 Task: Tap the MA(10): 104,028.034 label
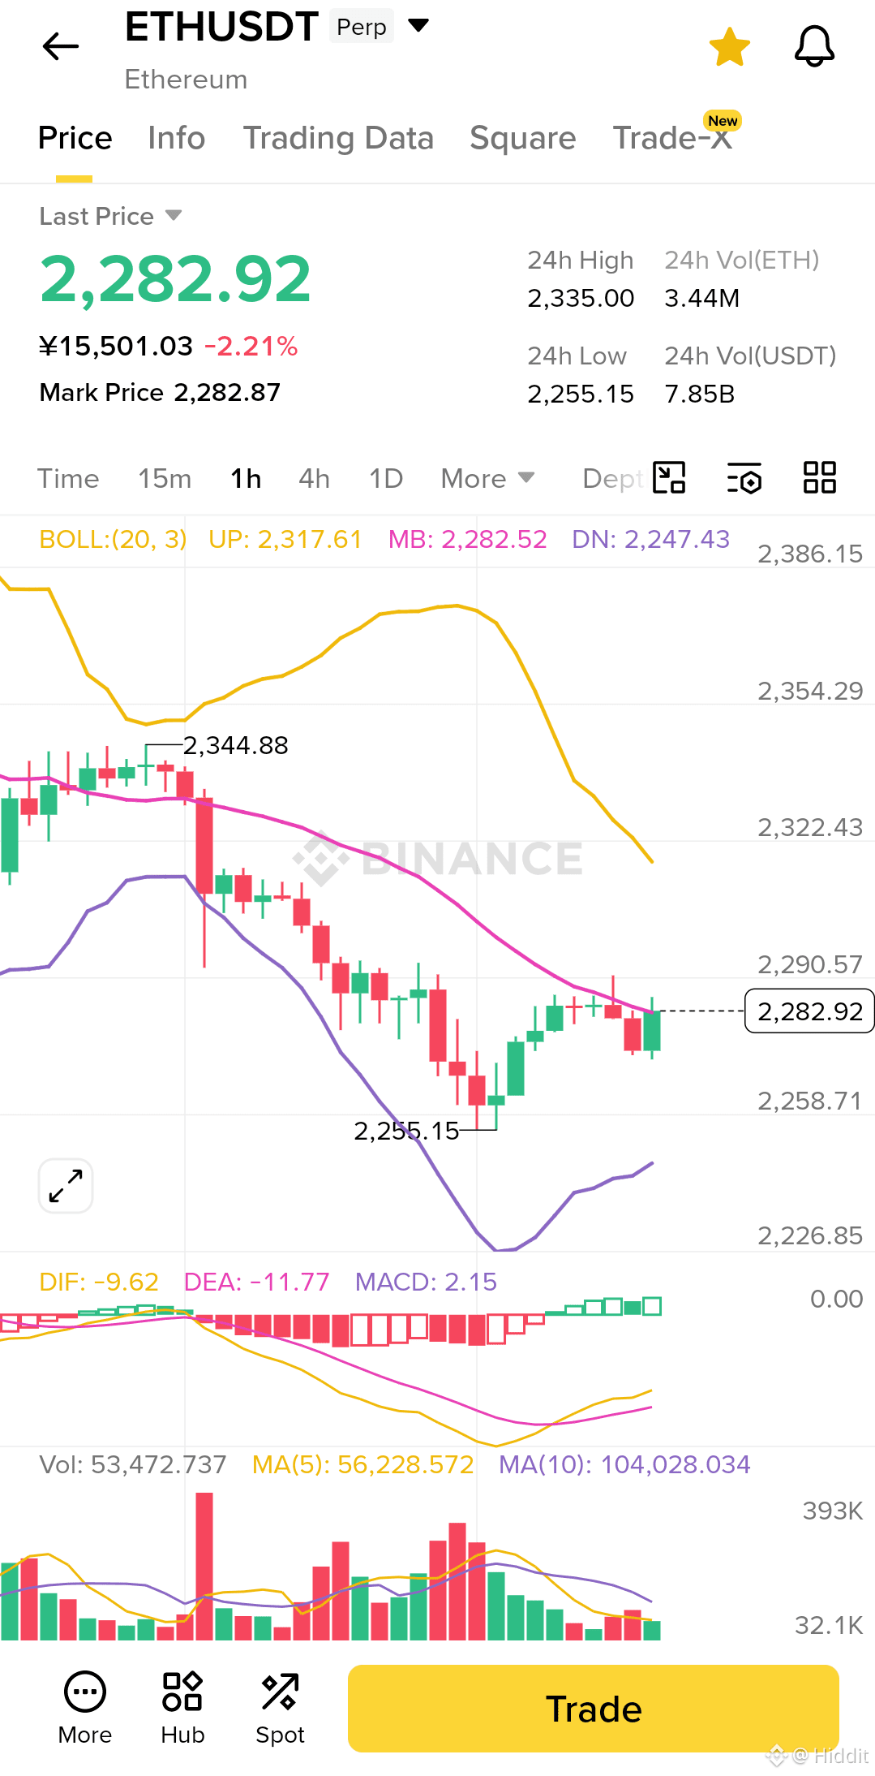click(x=624, y=1464)
